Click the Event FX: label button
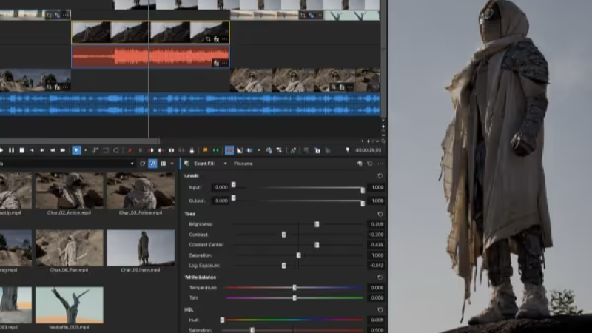 [x=204, y=164]
